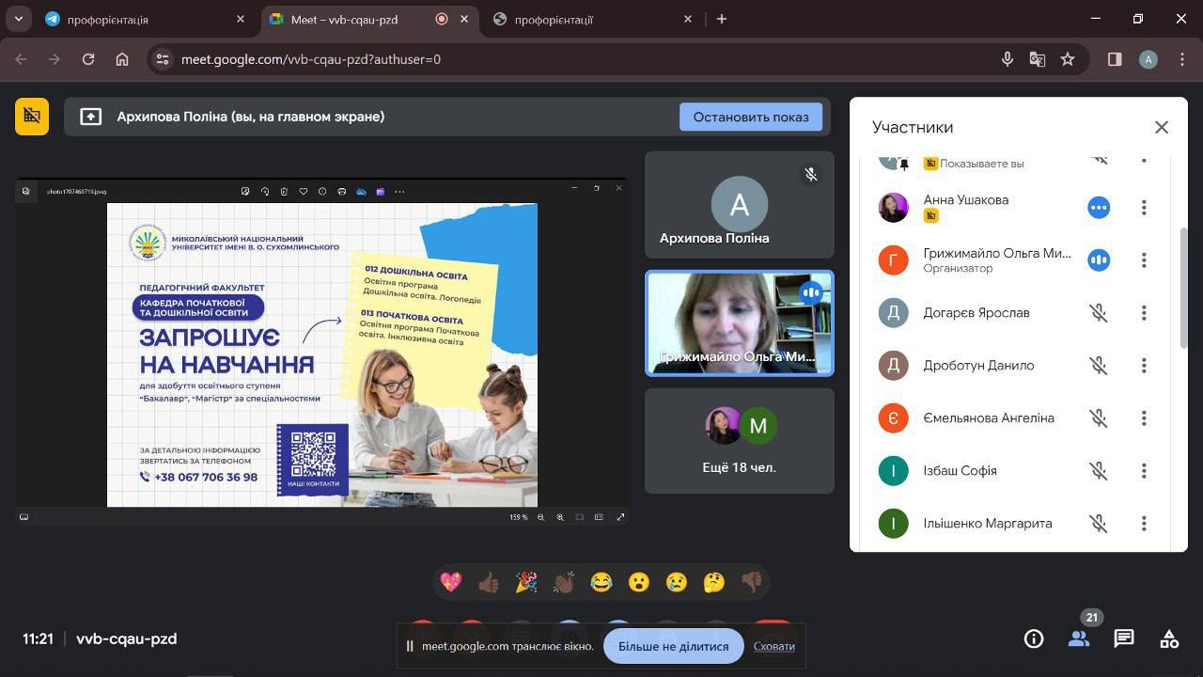Click Остановить показ button

point(750,117)
